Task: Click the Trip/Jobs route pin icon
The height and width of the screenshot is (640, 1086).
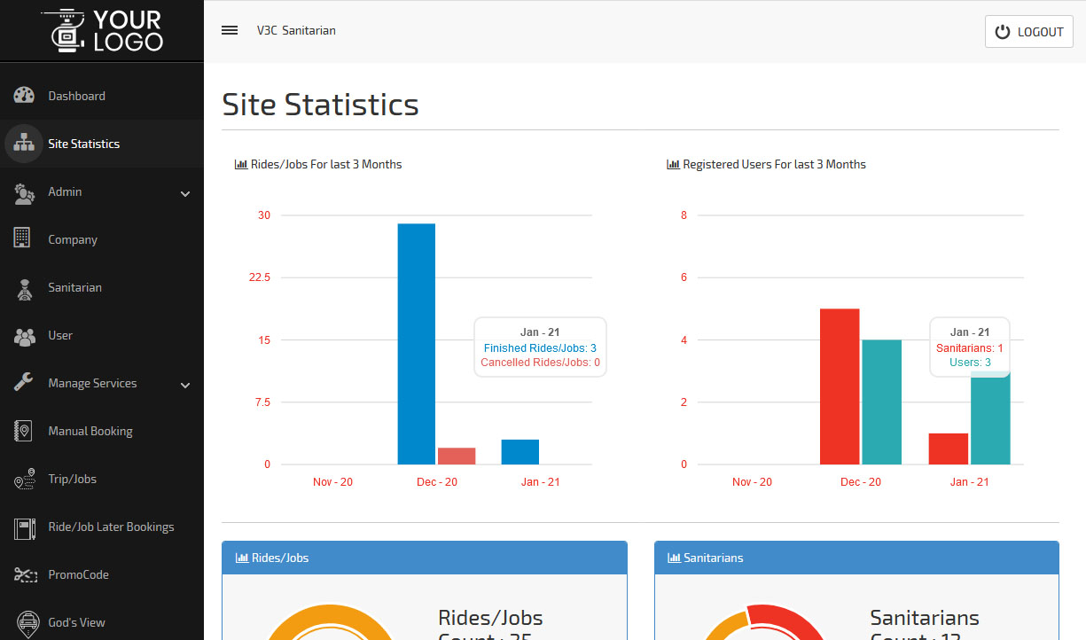Action: pyautogui.click(x=24, y=479)
